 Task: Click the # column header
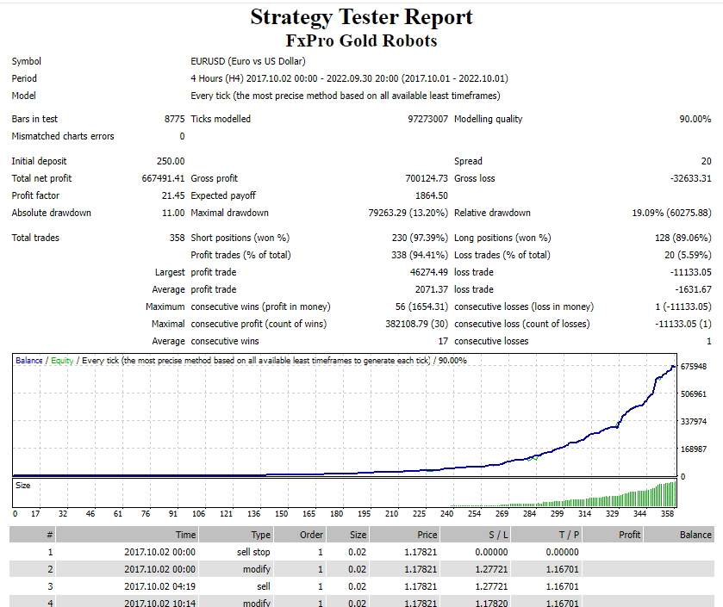coord(32,535)
